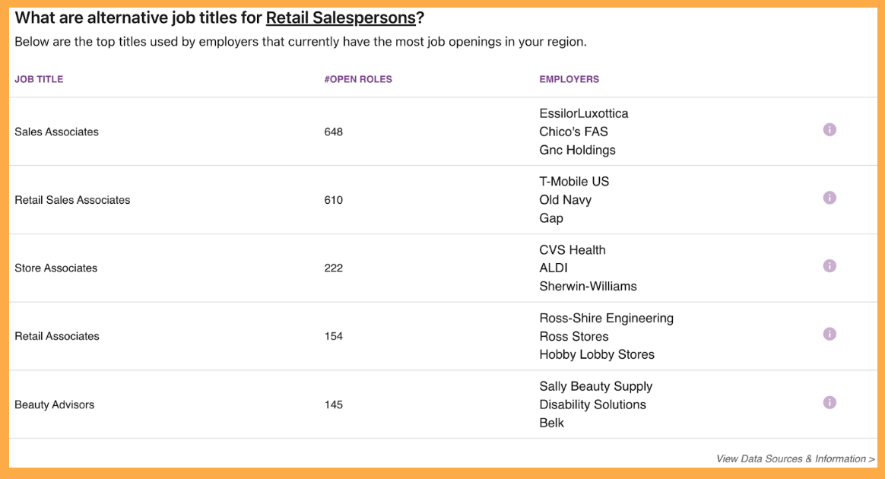
Task: Click the #OPEN ROLES column header
Action: [x=358, y=80]
